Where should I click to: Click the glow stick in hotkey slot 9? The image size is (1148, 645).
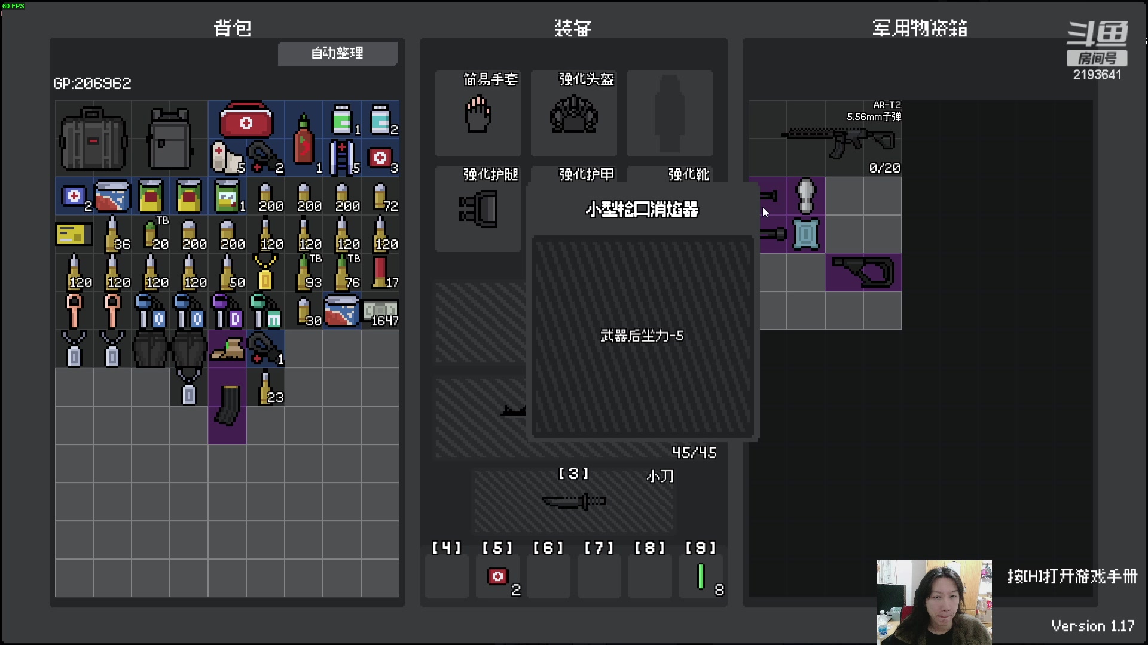pos(701,575)
